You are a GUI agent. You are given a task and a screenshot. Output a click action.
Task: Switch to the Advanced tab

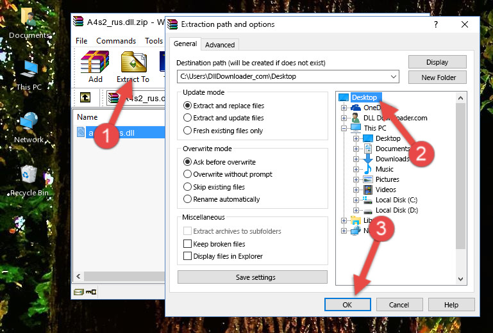[x=220, y=45]
